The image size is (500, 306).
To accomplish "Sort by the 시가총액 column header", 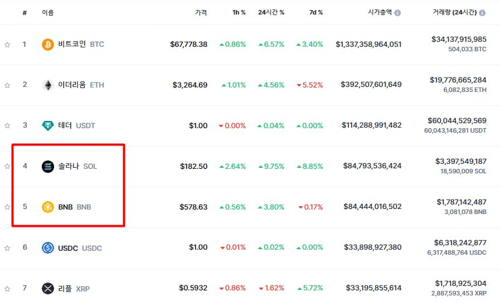I will tap(380, 12).
